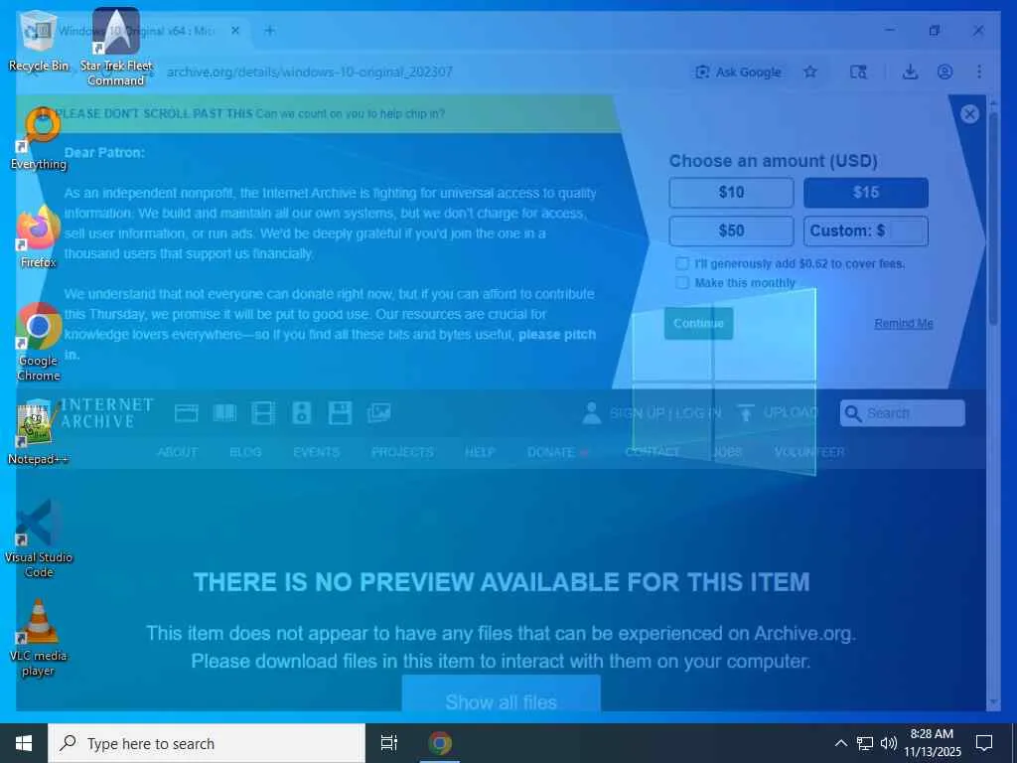
Task: Open Windows Start menu
Action: tap(24, 743)
